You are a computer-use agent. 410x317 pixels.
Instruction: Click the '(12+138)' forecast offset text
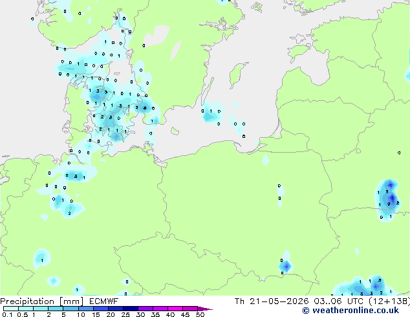389,301
